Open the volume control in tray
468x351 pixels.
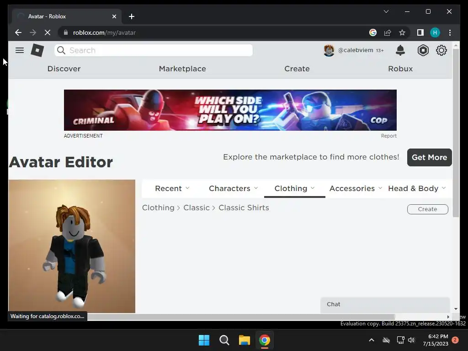[411, 340]
